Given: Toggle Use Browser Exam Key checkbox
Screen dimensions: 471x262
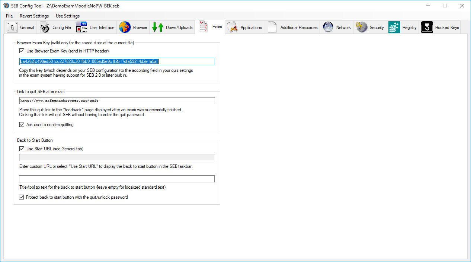Looking at the screenshot, I should coord(22,51).
